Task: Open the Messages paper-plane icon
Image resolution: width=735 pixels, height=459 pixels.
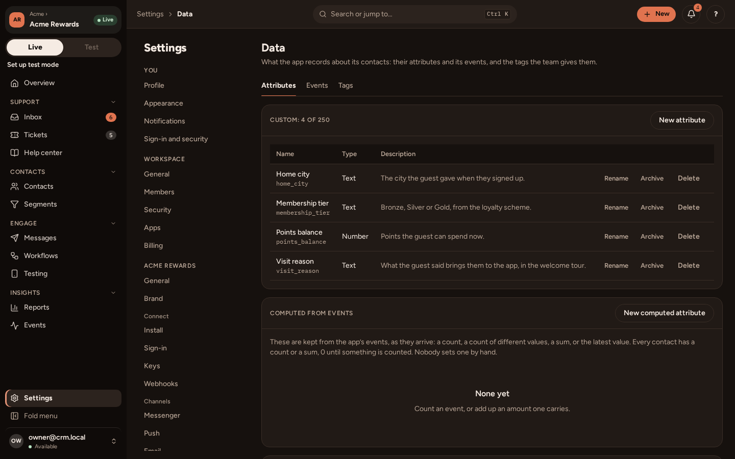Action: [15, 238]
